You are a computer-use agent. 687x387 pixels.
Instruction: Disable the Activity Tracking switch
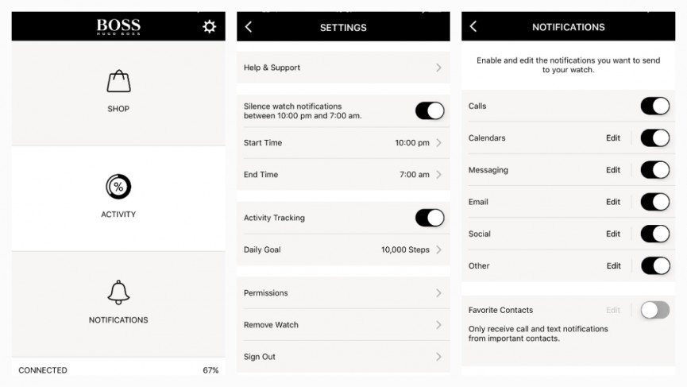[x=430, y=218]
